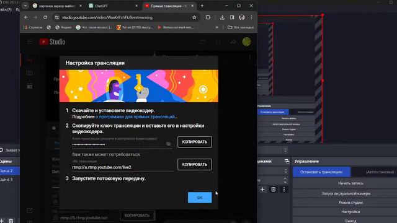The image size is (397, 223).
Task: Expand the tab search dropdown arrow
Action: coord(25,6)
